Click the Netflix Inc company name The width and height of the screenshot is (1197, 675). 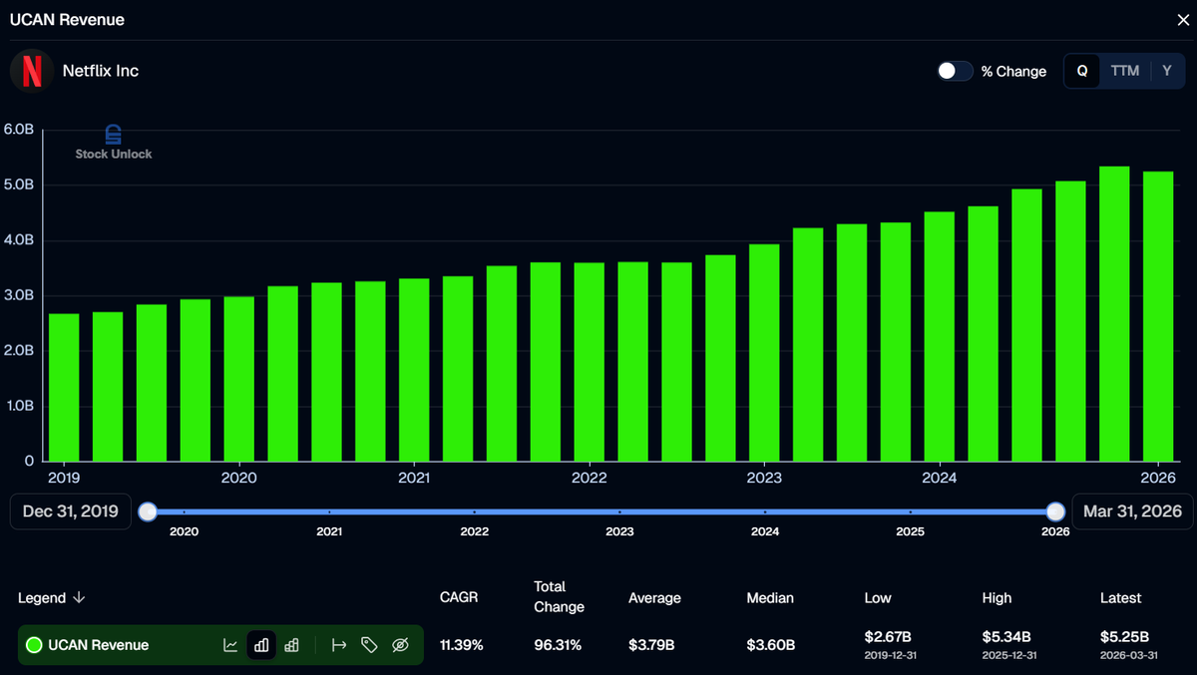click(101, 71)
